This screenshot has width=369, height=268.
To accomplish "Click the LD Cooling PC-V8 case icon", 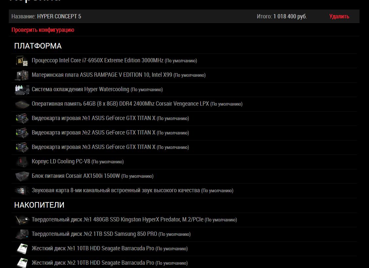I will tap(22, 162).
